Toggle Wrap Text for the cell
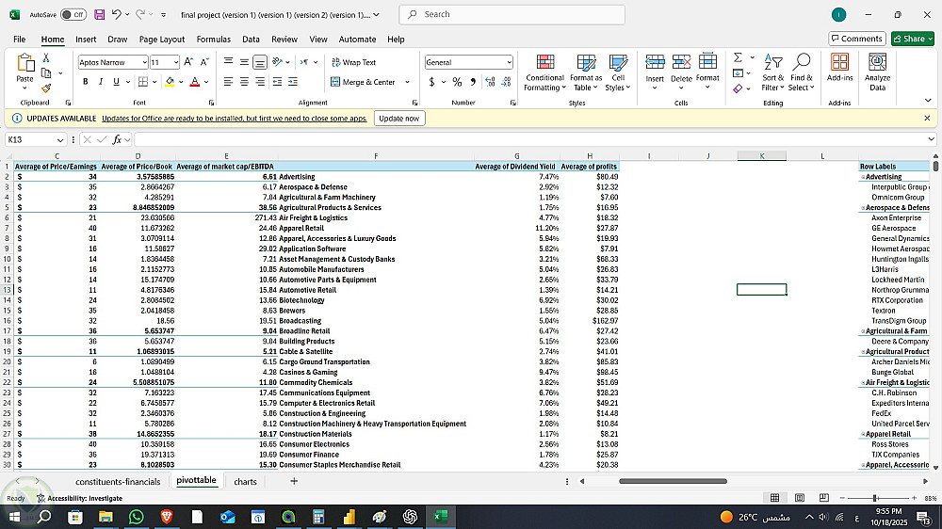Image resolution: width=942 pixels, height=529 pixels. tap(353, 62)
